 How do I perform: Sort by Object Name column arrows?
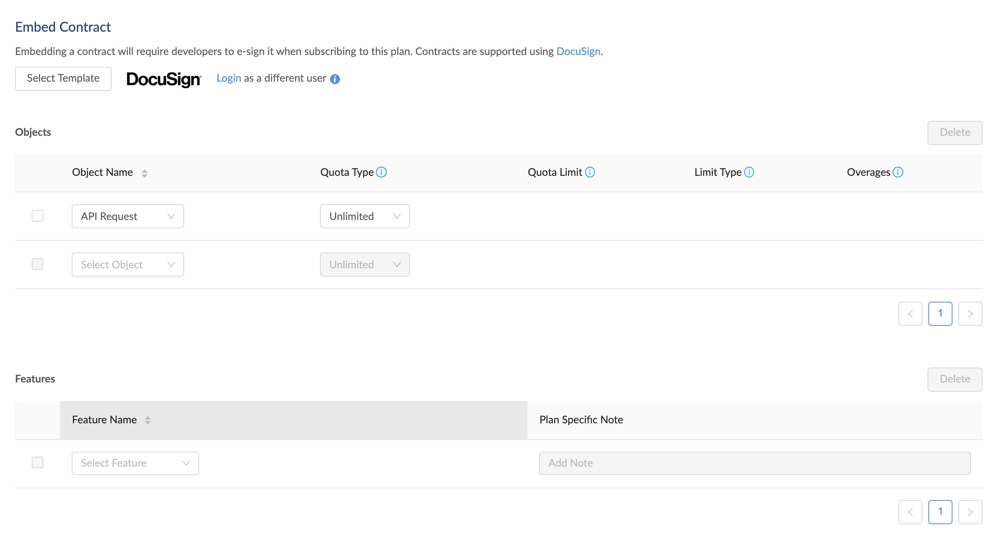click(144, 173)
